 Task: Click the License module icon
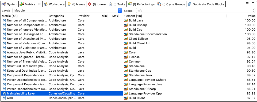[x=126, y=57]
